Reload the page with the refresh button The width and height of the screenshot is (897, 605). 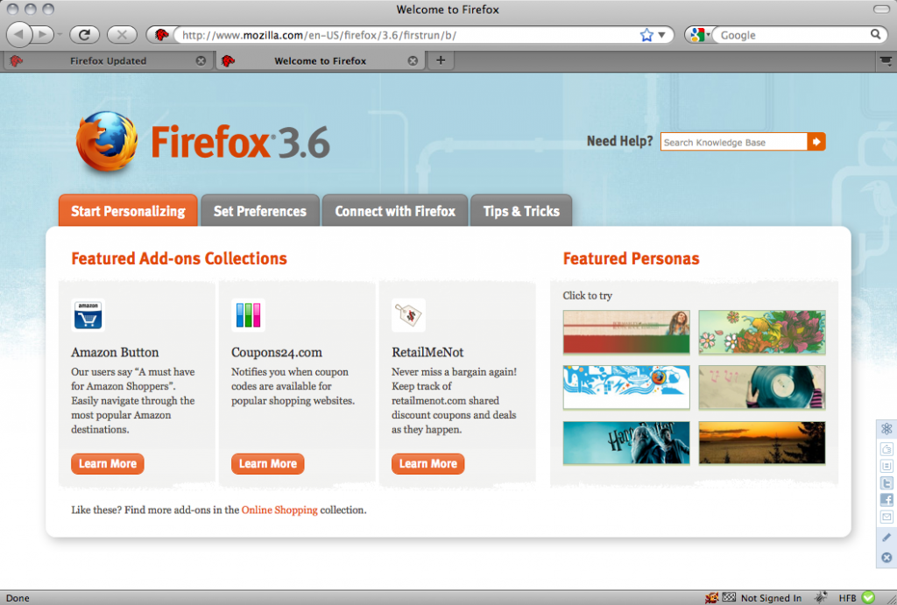tap(85, 35)
